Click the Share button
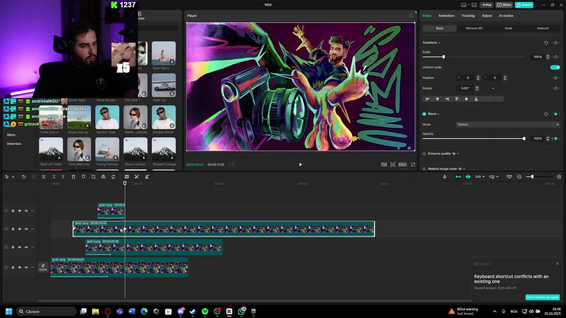The width and height of the screenshot is (566, 318). click(504, 5)
